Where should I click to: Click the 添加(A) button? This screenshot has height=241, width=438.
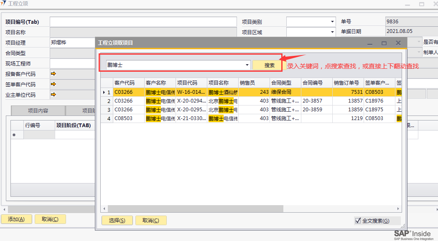point(16,219)
